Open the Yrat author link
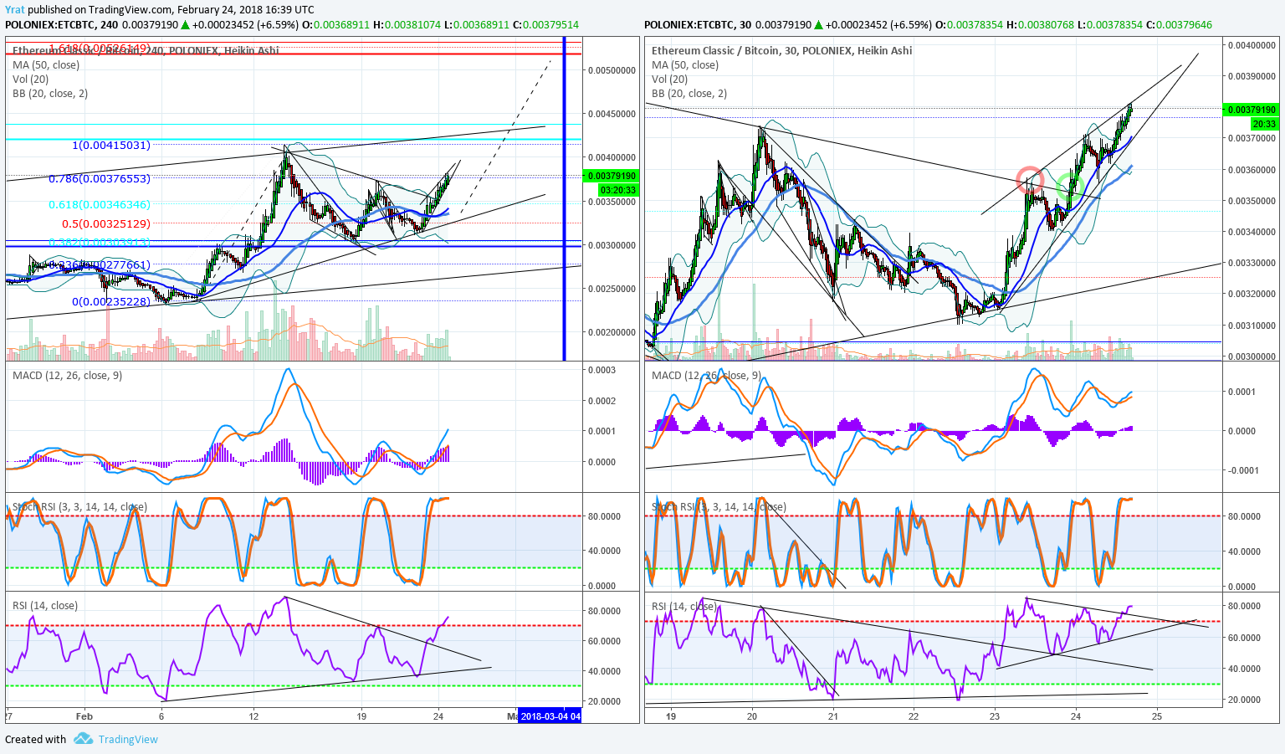Viewport: 1285px width, 754px height. pos(14,10)
